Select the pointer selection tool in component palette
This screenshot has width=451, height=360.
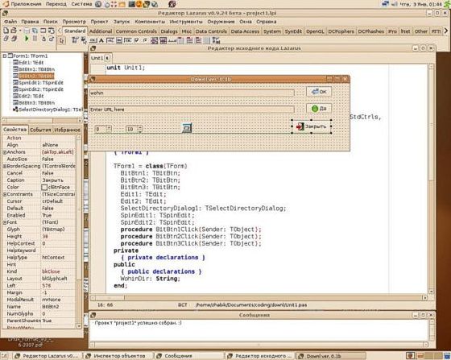click(x=62, y=40)
